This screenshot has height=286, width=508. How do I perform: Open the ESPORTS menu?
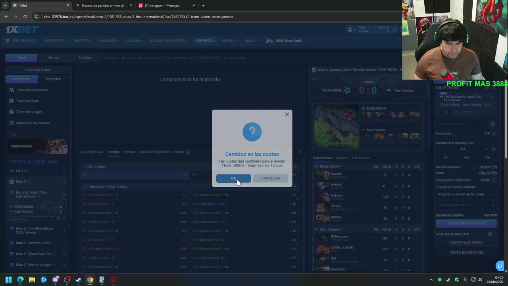point(205,41)
